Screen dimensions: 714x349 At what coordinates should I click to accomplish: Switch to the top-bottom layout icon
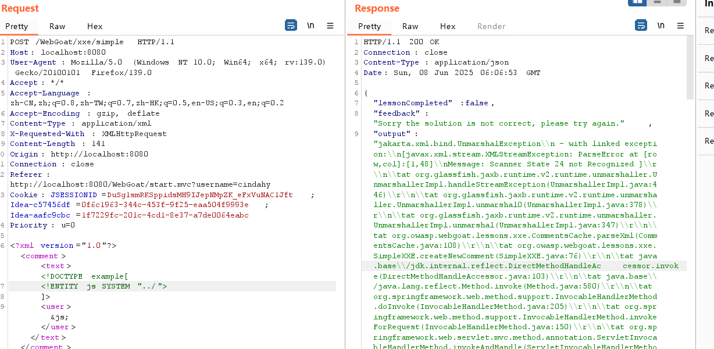pos(657,2)
